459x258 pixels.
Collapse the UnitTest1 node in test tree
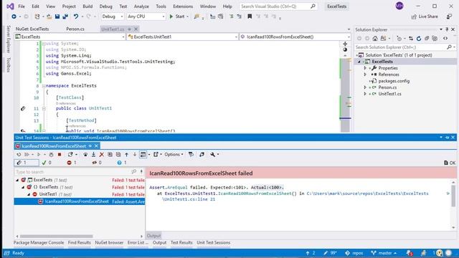(29, 194)
